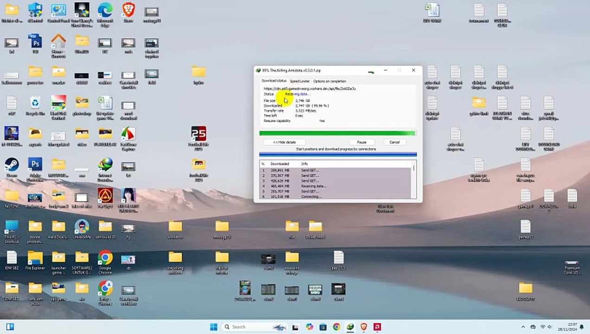Click the 'Receiving data...' status text
The height and width of the screenshot is (334, 590).
(x=297, y=94)
